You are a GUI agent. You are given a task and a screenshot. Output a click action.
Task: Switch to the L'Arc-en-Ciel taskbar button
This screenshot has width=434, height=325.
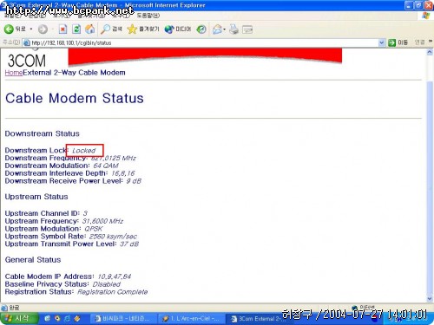pos(191,319)
